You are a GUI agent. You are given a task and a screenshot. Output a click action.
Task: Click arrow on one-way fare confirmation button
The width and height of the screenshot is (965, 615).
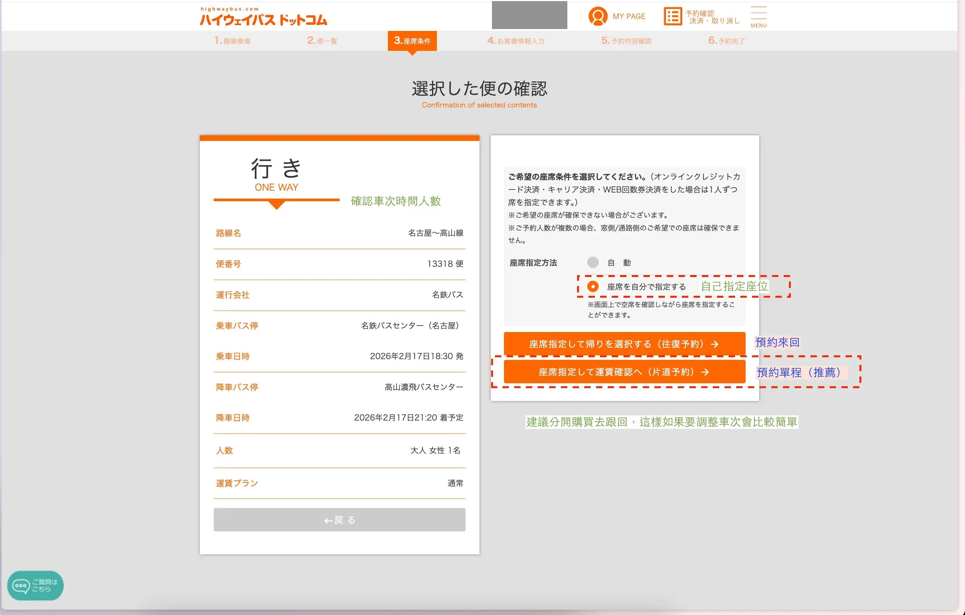coord(705,372)
